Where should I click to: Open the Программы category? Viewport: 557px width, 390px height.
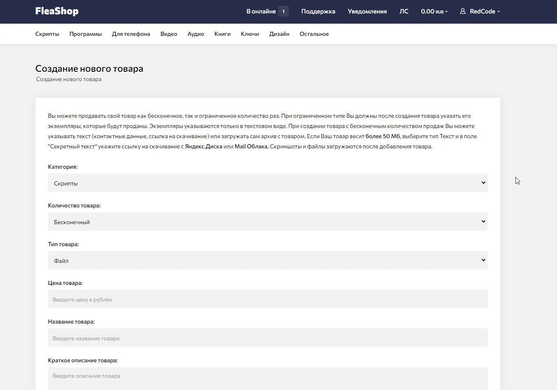pyautogui.click(x=86, y=34)
